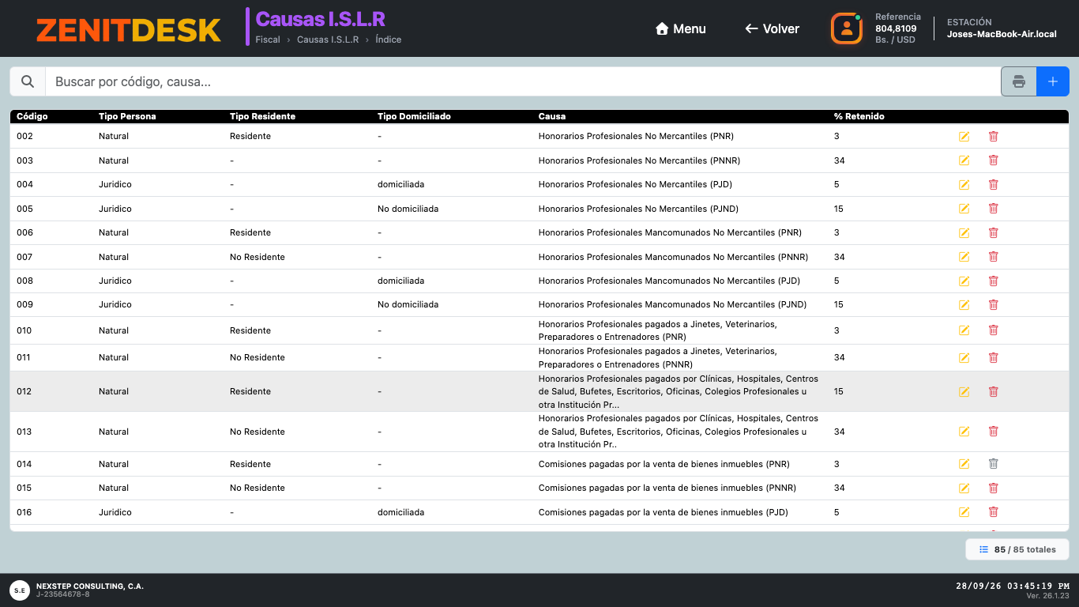The image size is (1079, 607).
Task: Edit entry 006 with the pencil icon
Action: [964, 233]
